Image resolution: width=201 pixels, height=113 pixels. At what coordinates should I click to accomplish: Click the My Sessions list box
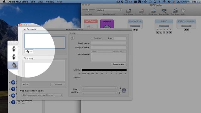[x=45, y=41]
